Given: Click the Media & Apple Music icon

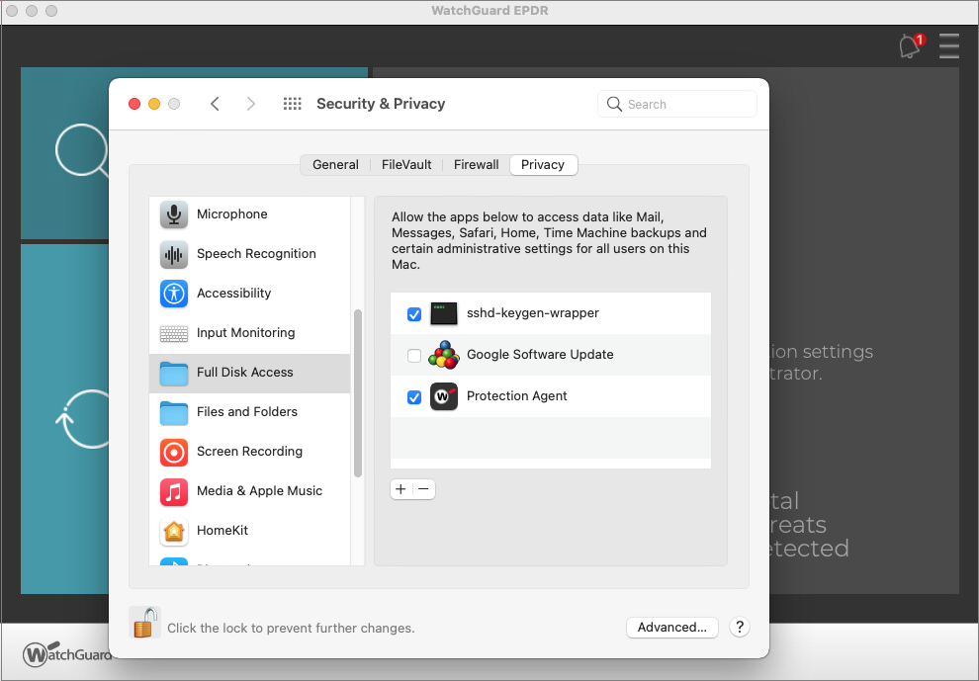Looking at the screenshot, I should click(x=173, y=491).
